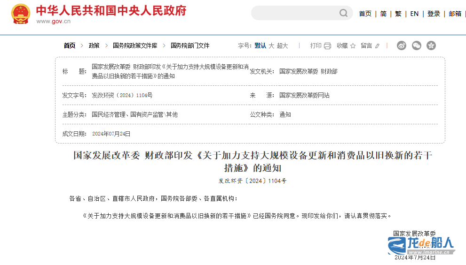The width and height of the screenshot is (466, 265).
Task: Click the search magnifier icon
Action: coord(344,13)
